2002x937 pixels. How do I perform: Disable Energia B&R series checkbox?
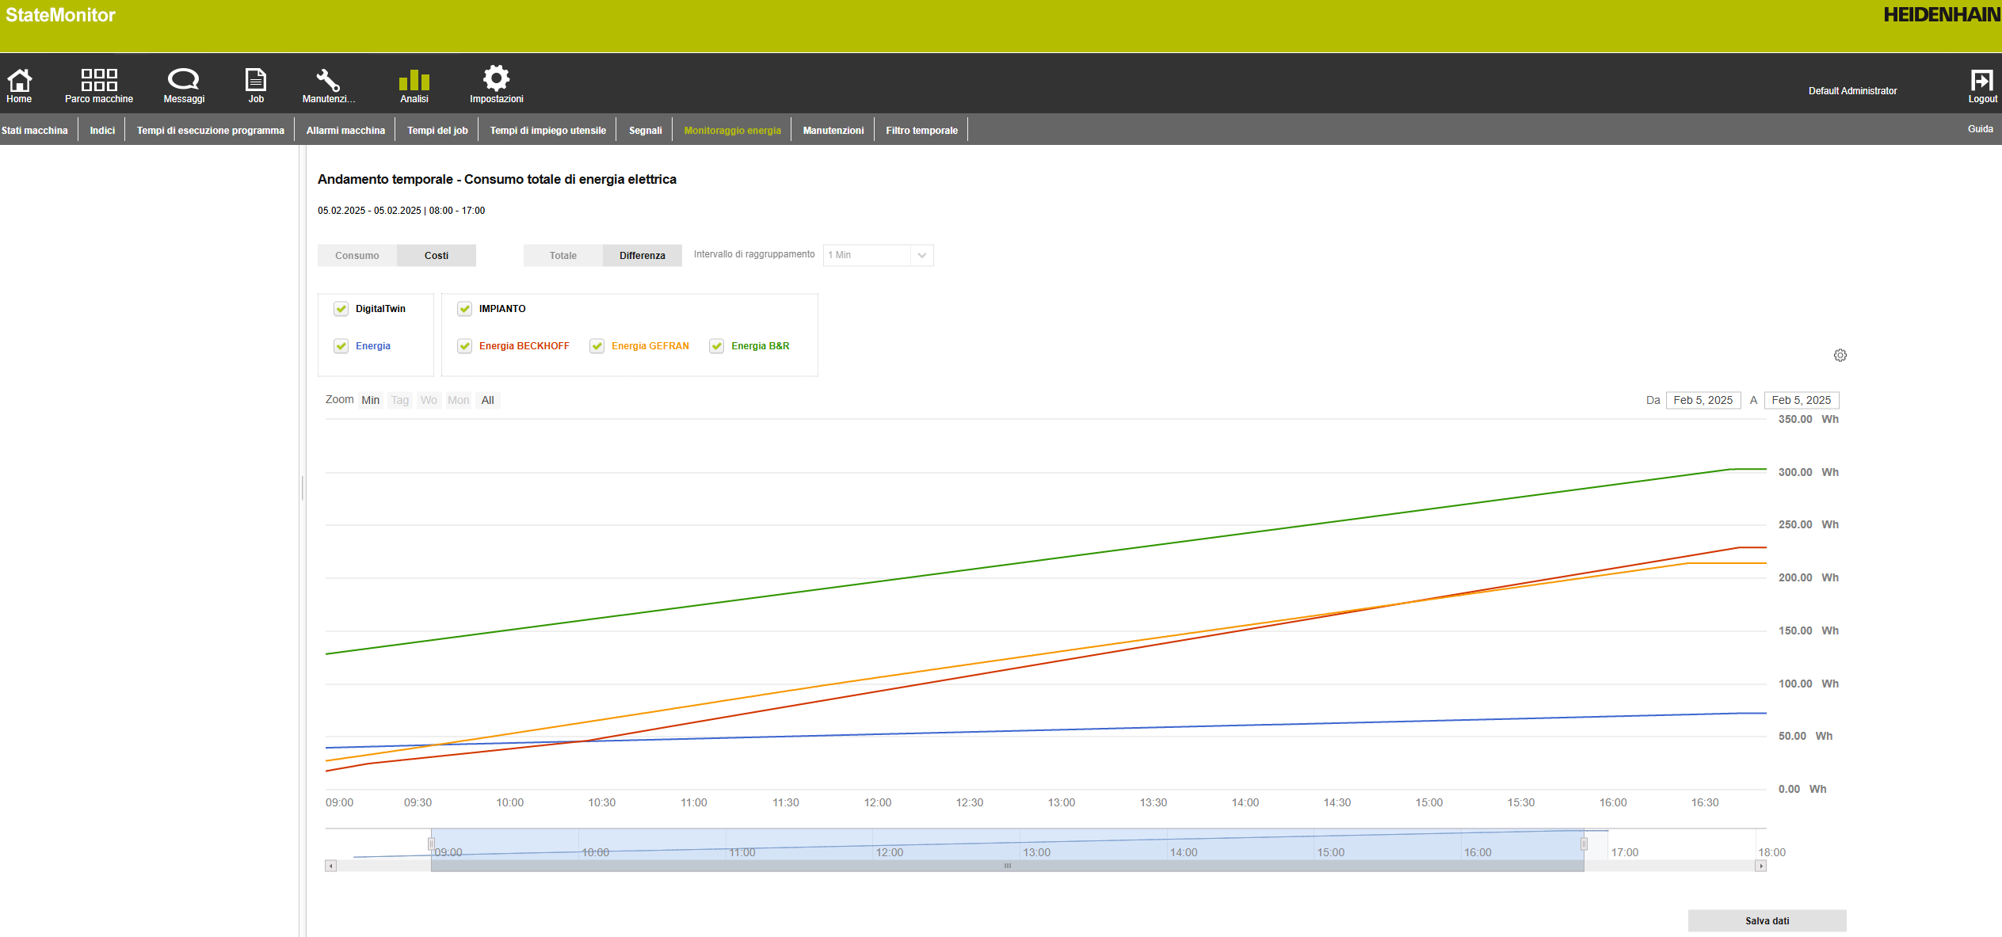coord(717,346)
